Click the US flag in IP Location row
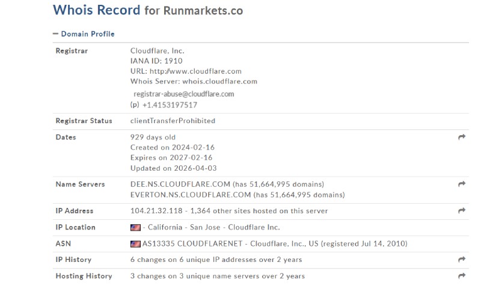Viewport: 481px width, 286px height. (x=135, y=228)
